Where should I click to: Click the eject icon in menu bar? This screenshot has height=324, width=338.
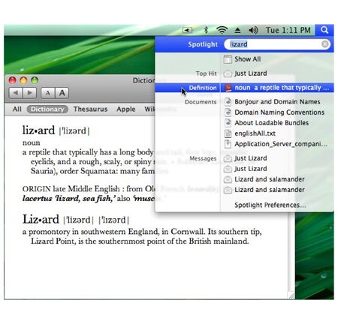point(237,31)
